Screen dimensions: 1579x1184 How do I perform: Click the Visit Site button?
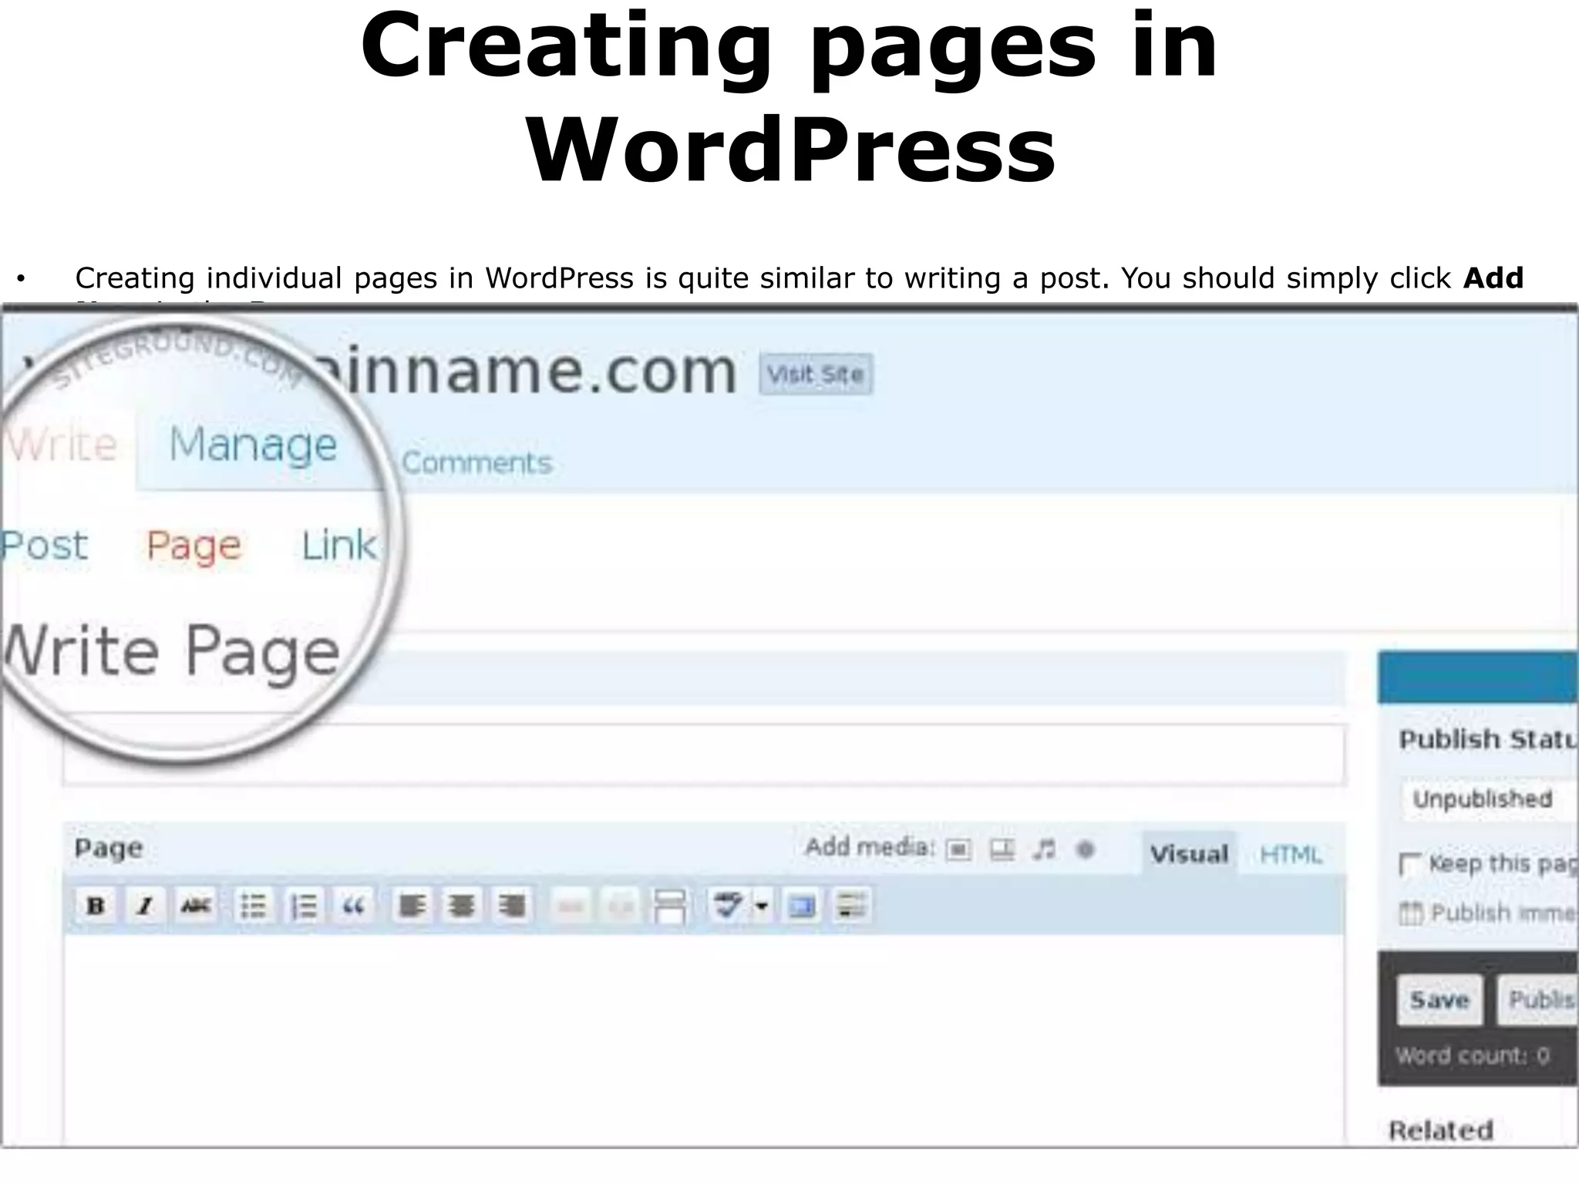(816, 375)
